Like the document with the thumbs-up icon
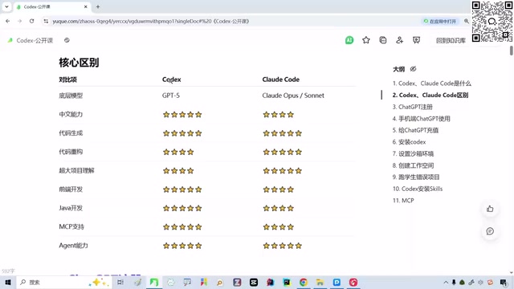 coord(490,209)
